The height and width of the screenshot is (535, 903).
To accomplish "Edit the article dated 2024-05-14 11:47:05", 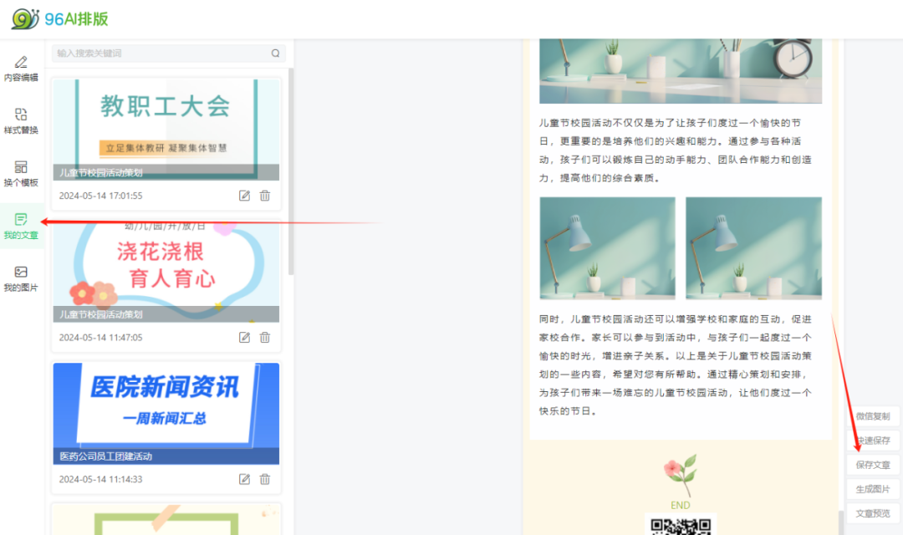I will coord(245,338).
